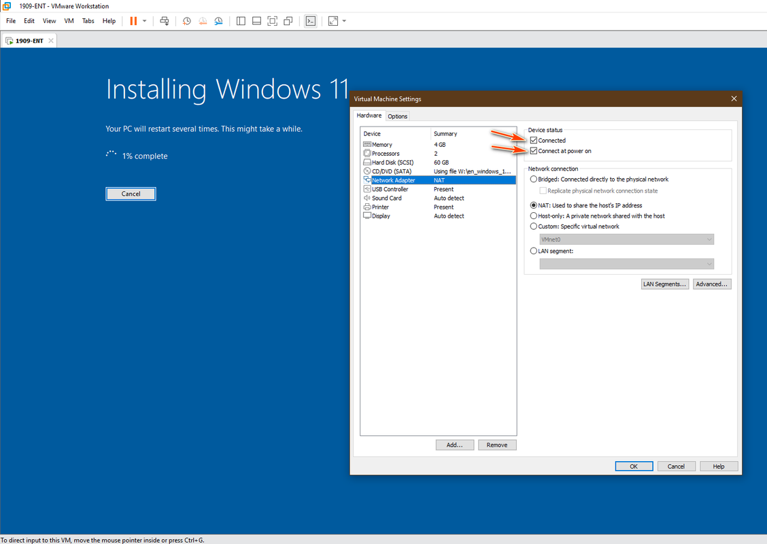Switch to Unity mode toolbar icon
The width and height of the screenshot is (767, 544).
[x=288, y=21]
